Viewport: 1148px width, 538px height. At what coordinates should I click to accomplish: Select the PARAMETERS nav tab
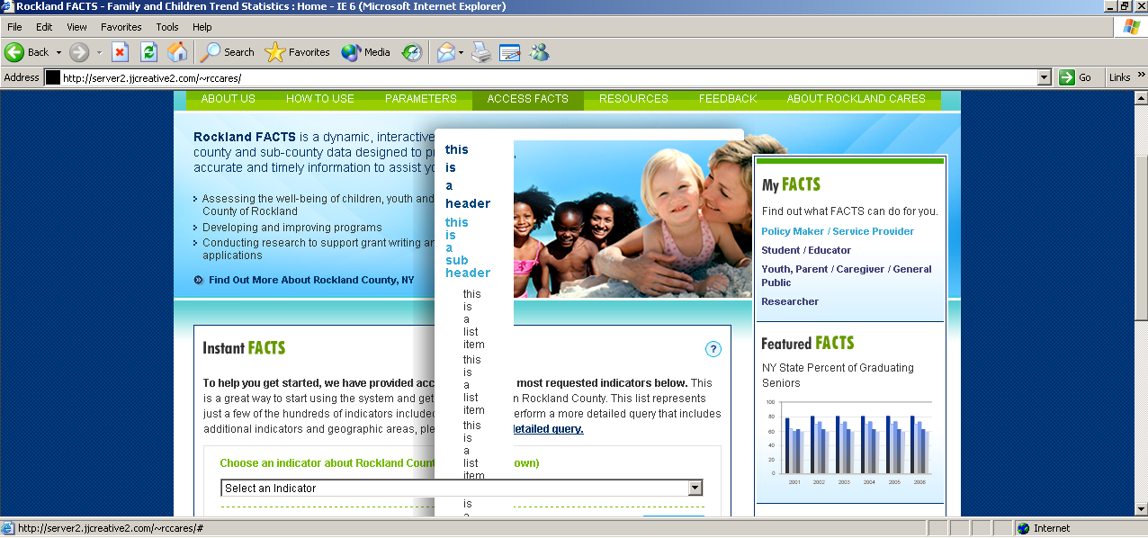(421, 99)
